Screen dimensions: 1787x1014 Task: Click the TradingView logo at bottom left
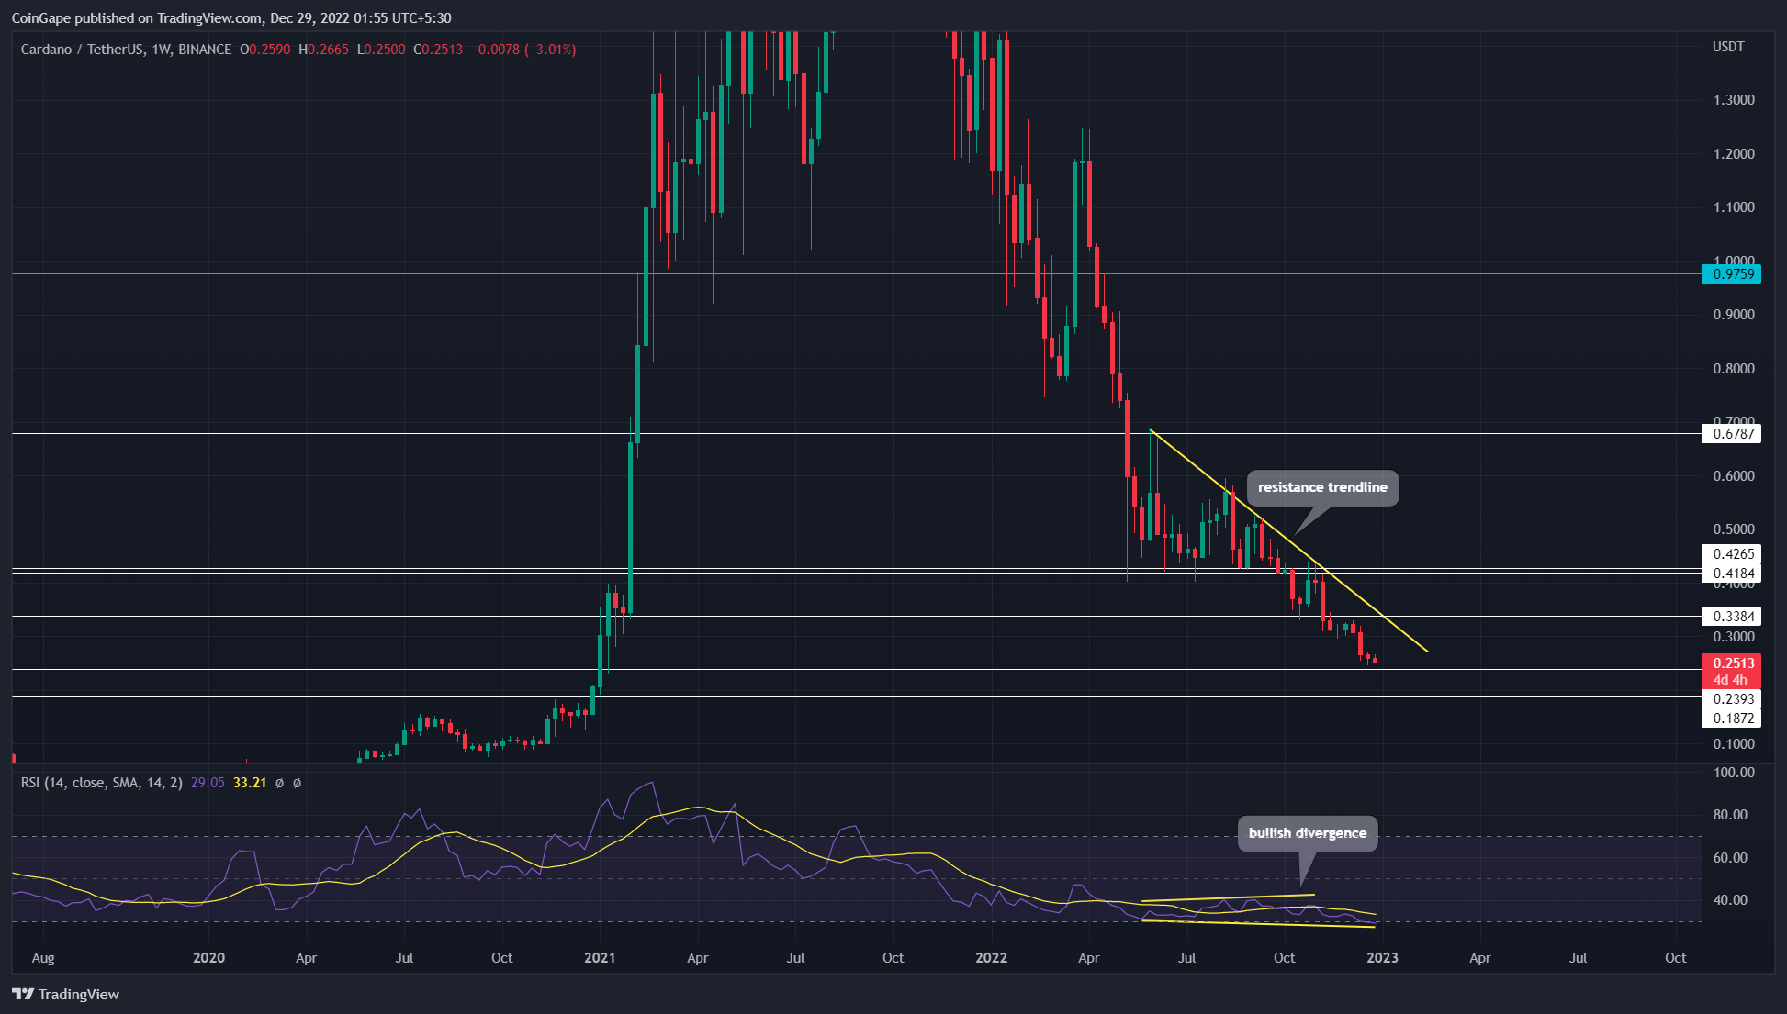coord(66,994)
